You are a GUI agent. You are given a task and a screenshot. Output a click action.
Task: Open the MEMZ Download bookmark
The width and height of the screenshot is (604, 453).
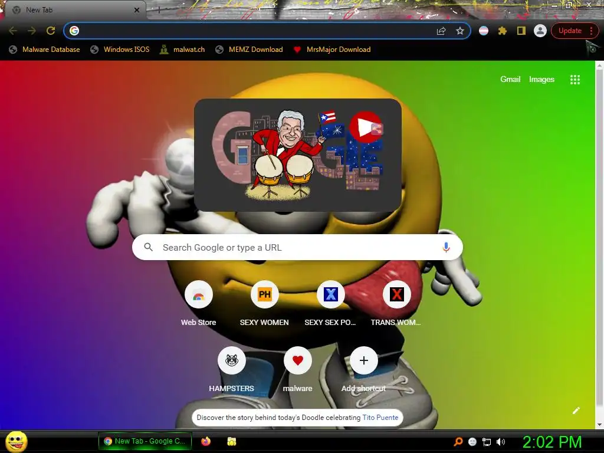(250, 50)
